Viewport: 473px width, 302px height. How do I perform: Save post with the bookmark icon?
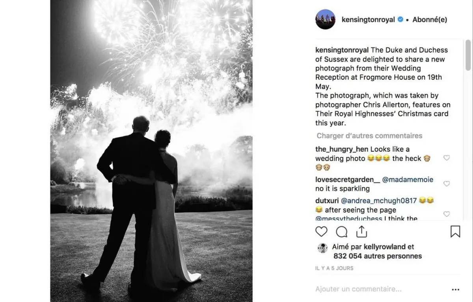(x=455, y=232)
